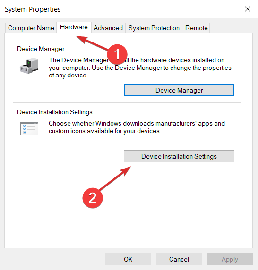
Task: Switch to the Remote tab
Action: click(196, 28)
